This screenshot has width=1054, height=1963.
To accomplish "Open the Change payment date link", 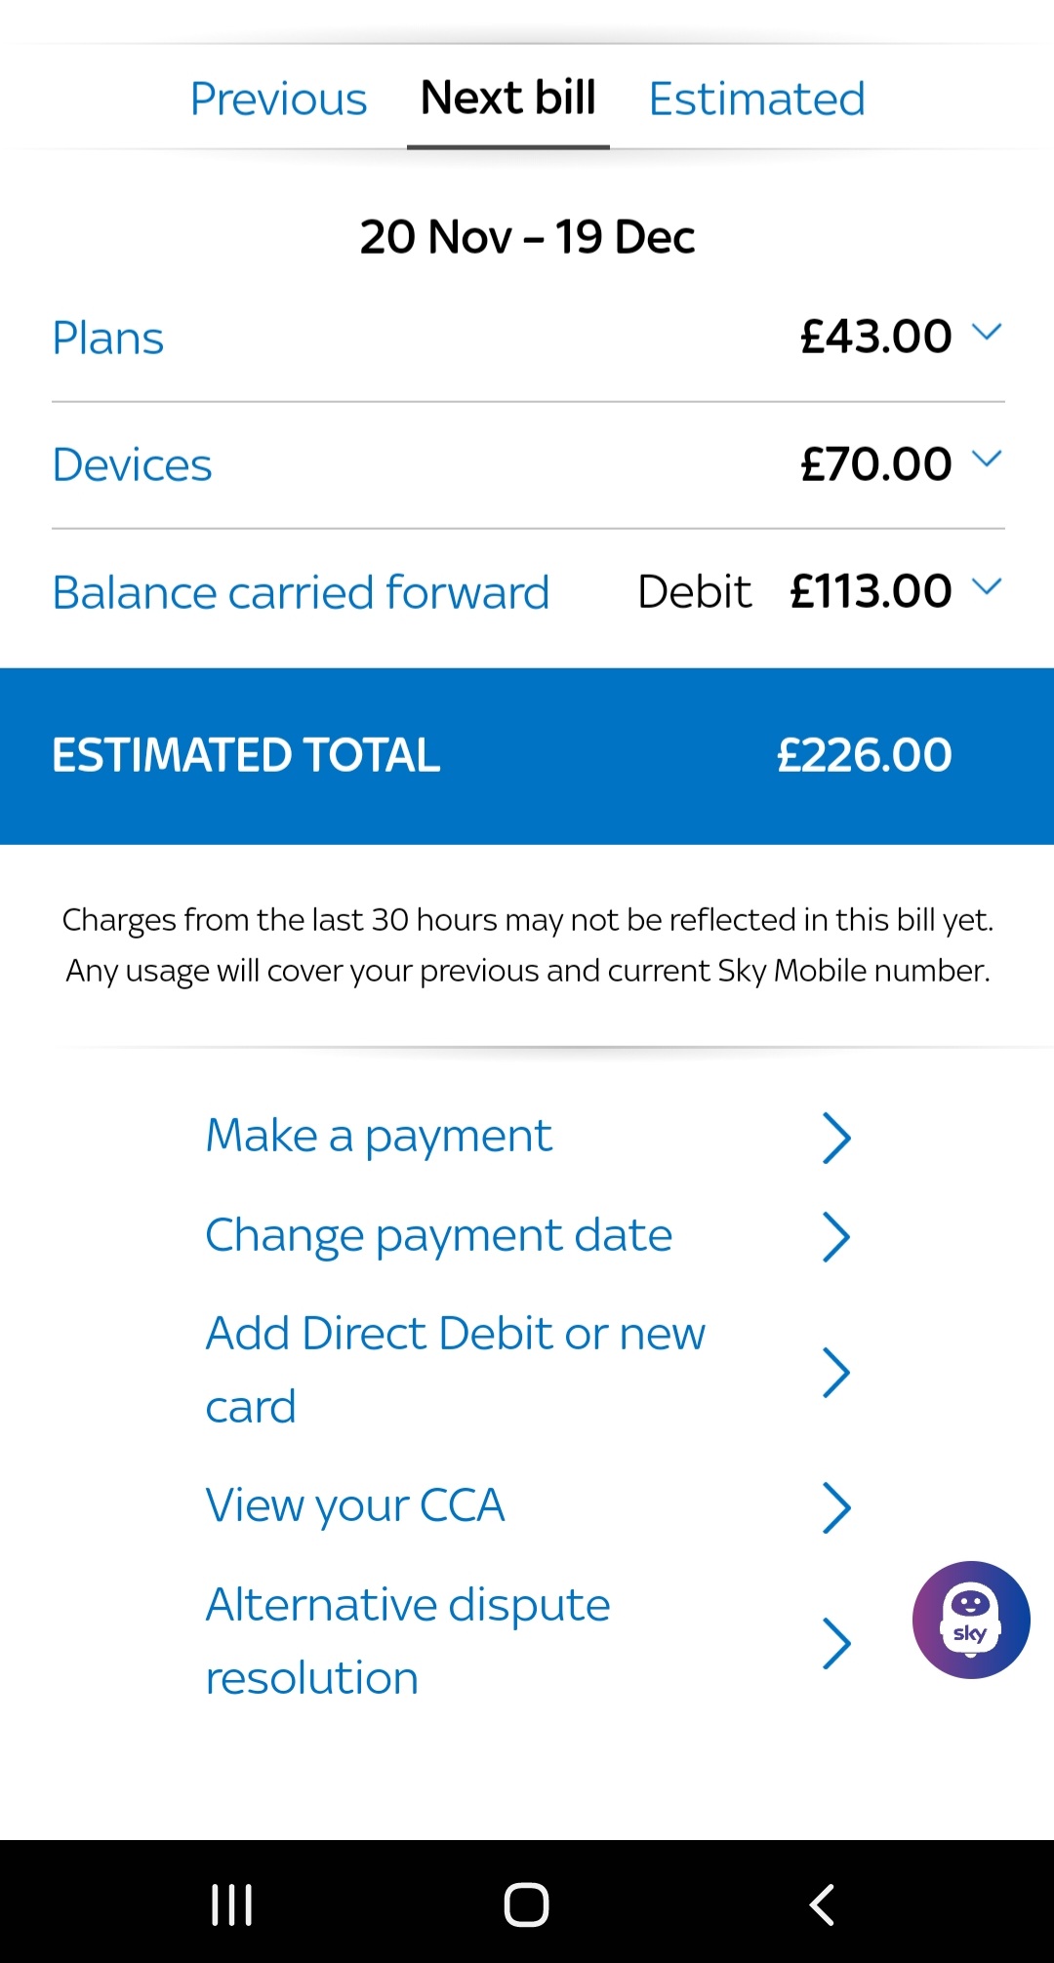I will 438,1235.
